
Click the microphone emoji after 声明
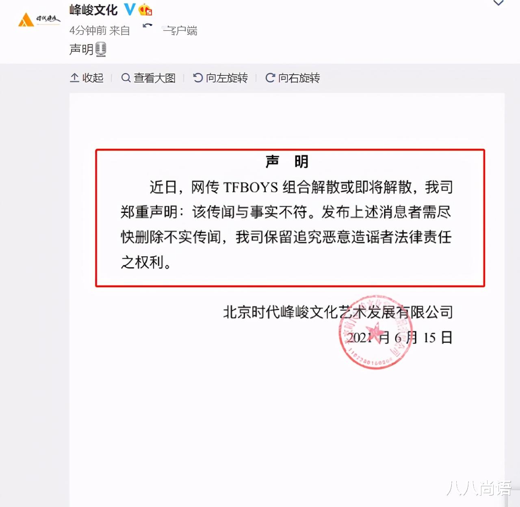click(x=101, y=50)
